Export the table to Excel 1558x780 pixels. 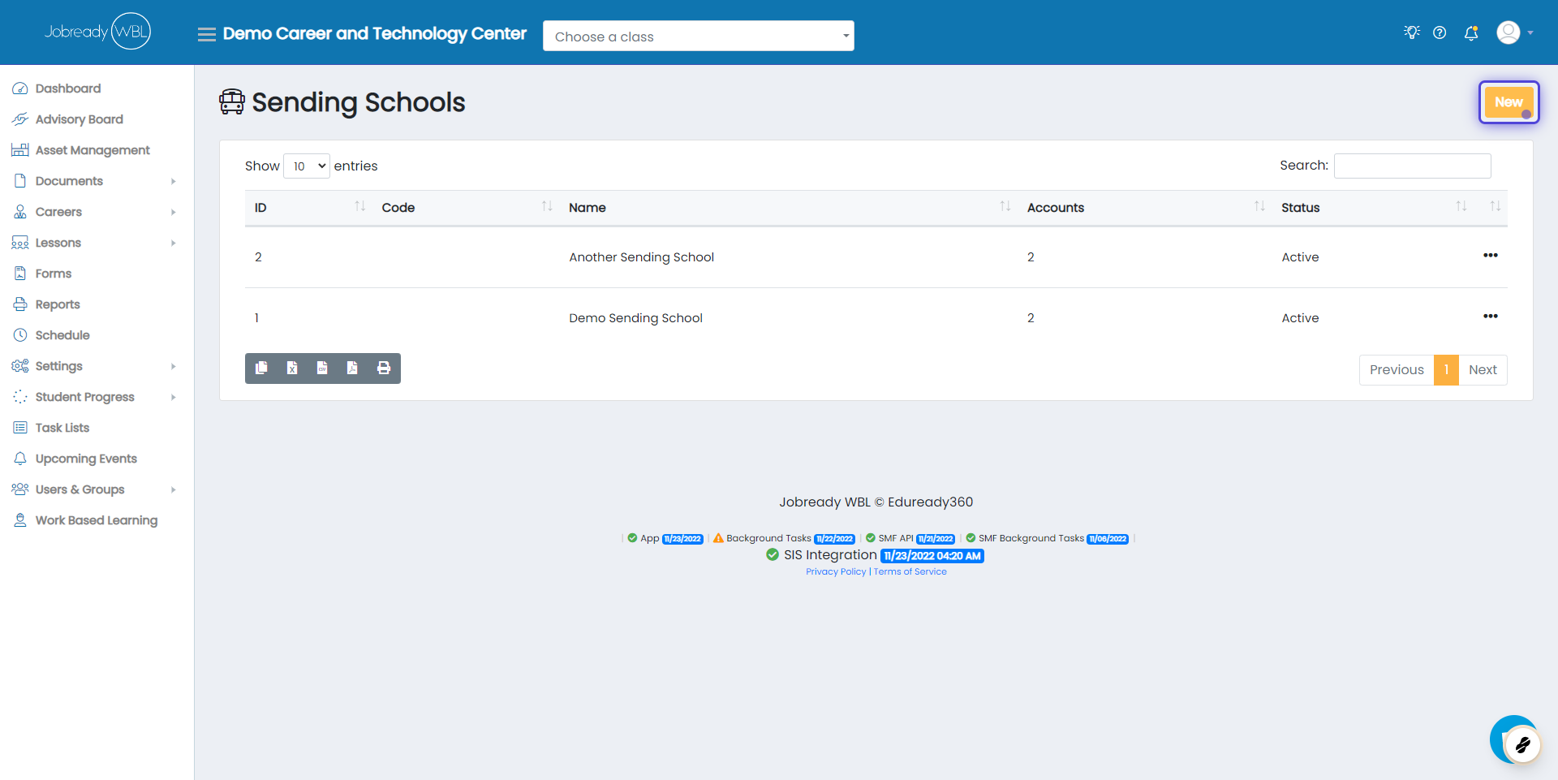292,368
